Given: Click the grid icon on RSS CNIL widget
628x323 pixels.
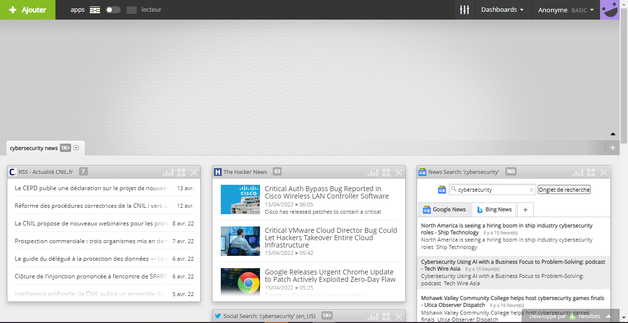Looking at the screenshot, I should [x=182, y=173].
